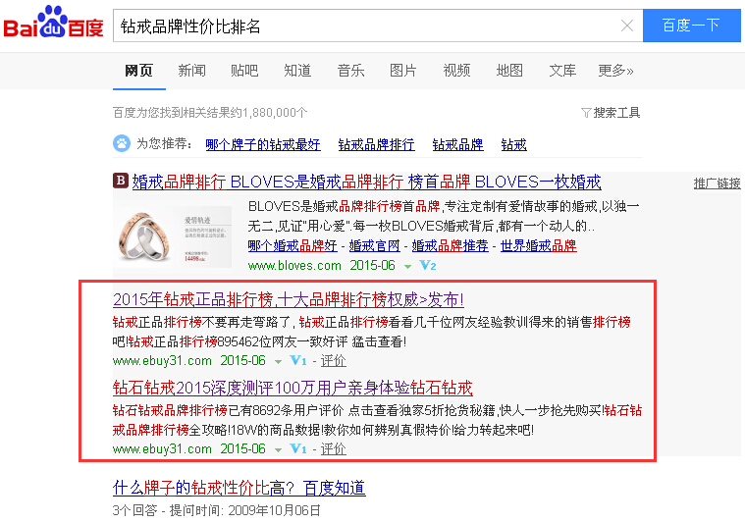Open the 视频 tab

pyautogui.click(x=456, y=71)
